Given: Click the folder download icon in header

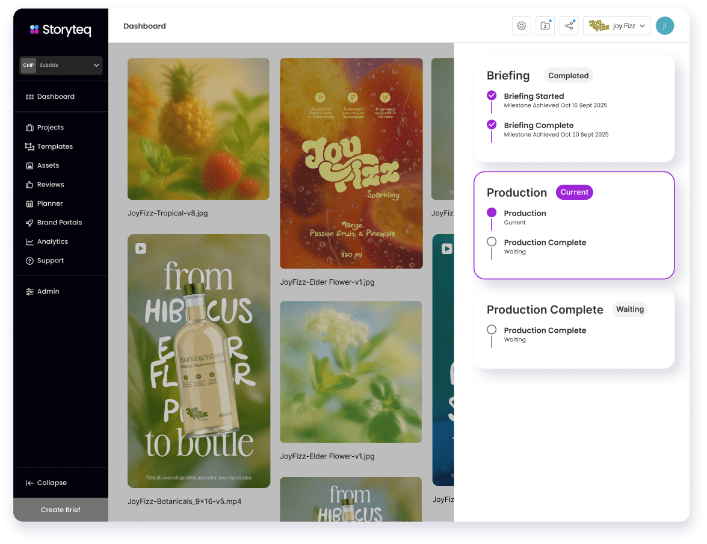Looking at the screenshot, I should 545,26.
